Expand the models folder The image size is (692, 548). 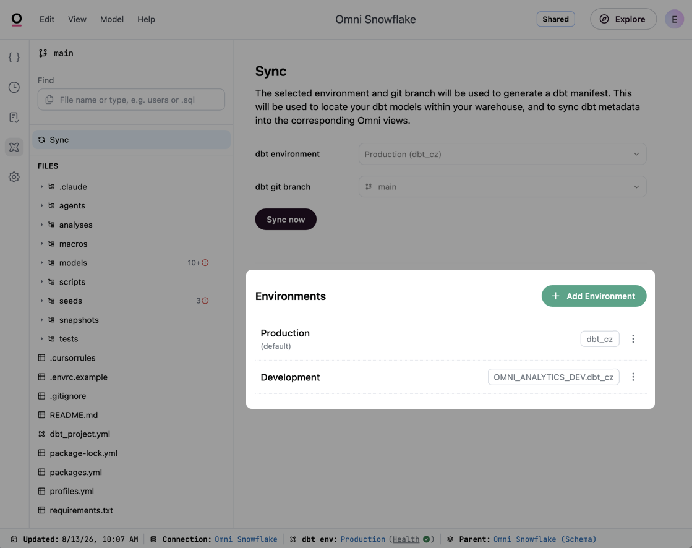pos(41,262)
